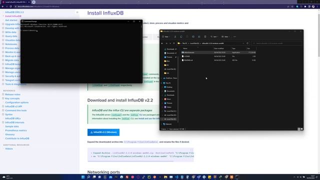
Task: Open Visual Studio Code from the taskbar
Action: (x=176, y=177)
